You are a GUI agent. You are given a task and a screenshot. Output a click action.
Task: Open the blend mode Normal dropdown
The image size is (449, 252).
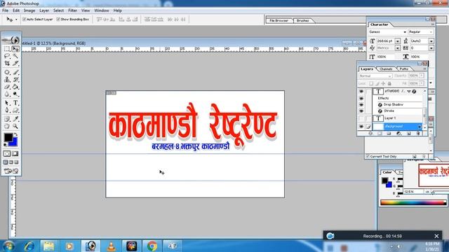click(x=375, y=76)
